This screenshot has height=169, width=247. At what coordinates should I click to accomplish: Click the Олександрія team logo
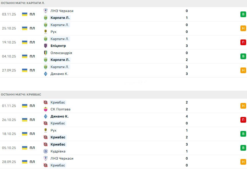[x=46, y=53]
